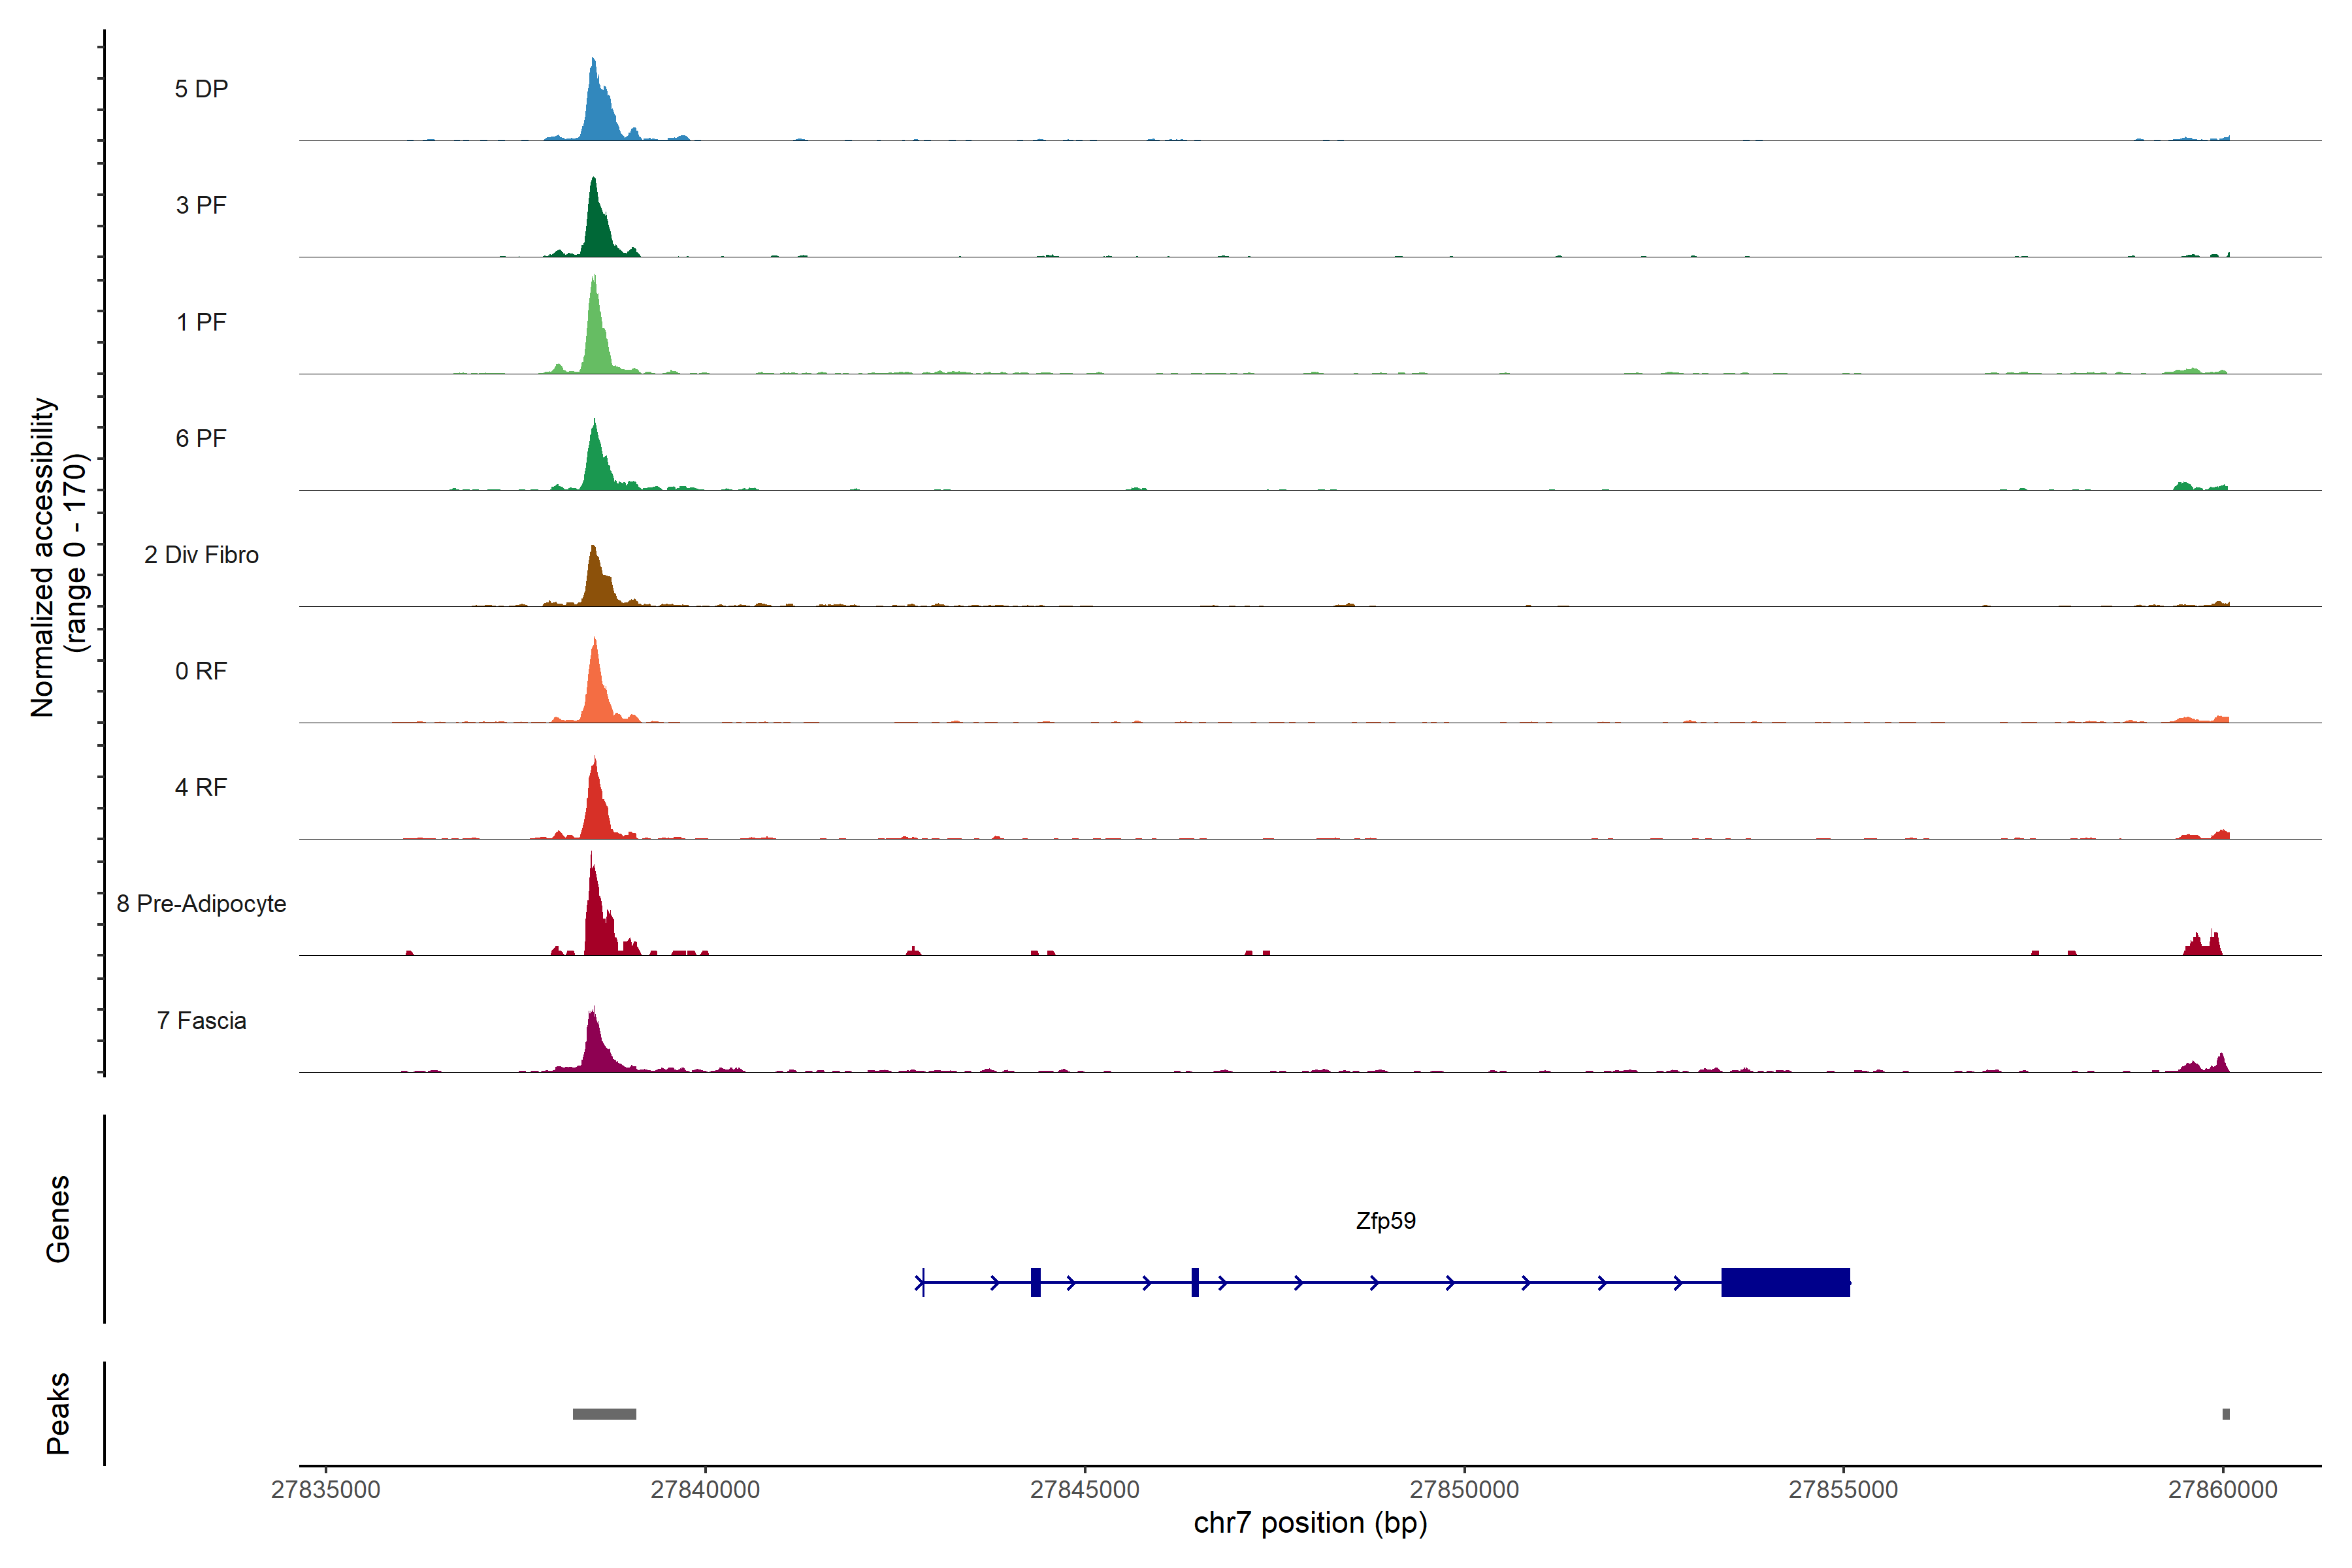This screenshot has width=2352, height=1568.
Task: Click the 3 PF track label
Action: pos(201,205)
